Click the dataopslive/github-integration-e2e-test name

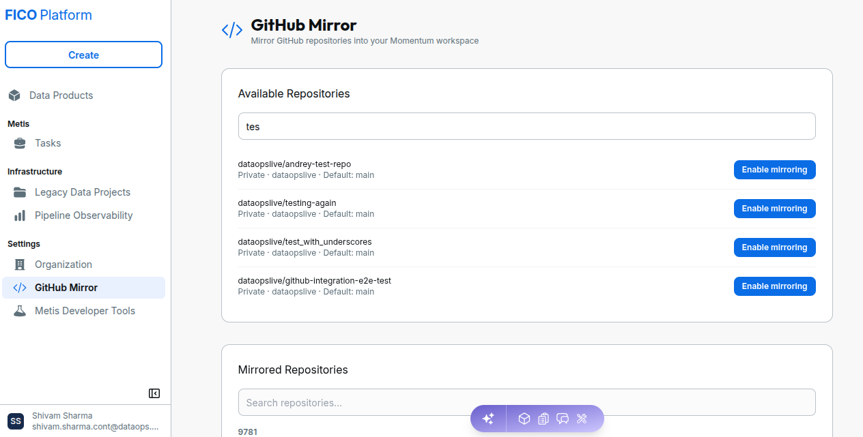(314, 281)
